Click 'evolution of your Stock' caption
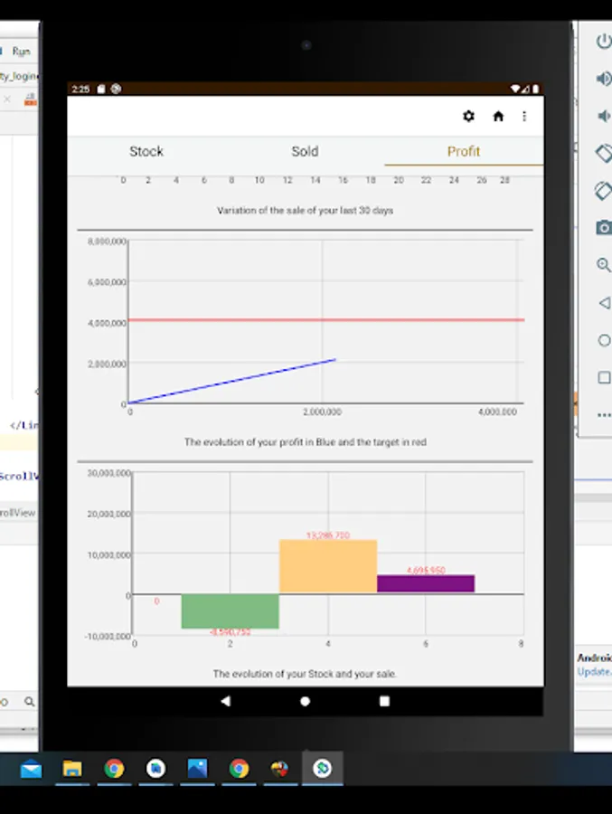The width and height of the screenshot is (612, 814). tap(305, 674)
